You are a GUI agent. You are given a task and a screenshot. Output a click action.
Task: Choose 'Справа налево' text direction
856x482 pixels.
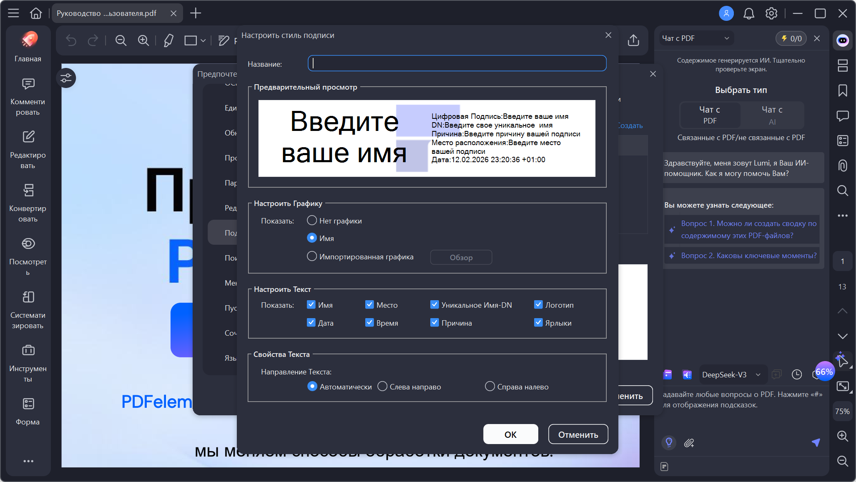click(490, 387)
